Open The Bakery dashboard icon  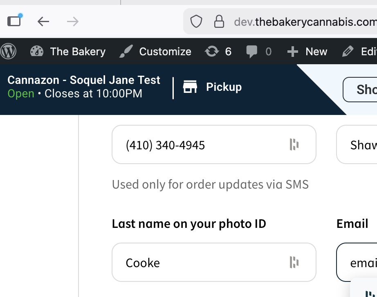click(x=37, y=52)
